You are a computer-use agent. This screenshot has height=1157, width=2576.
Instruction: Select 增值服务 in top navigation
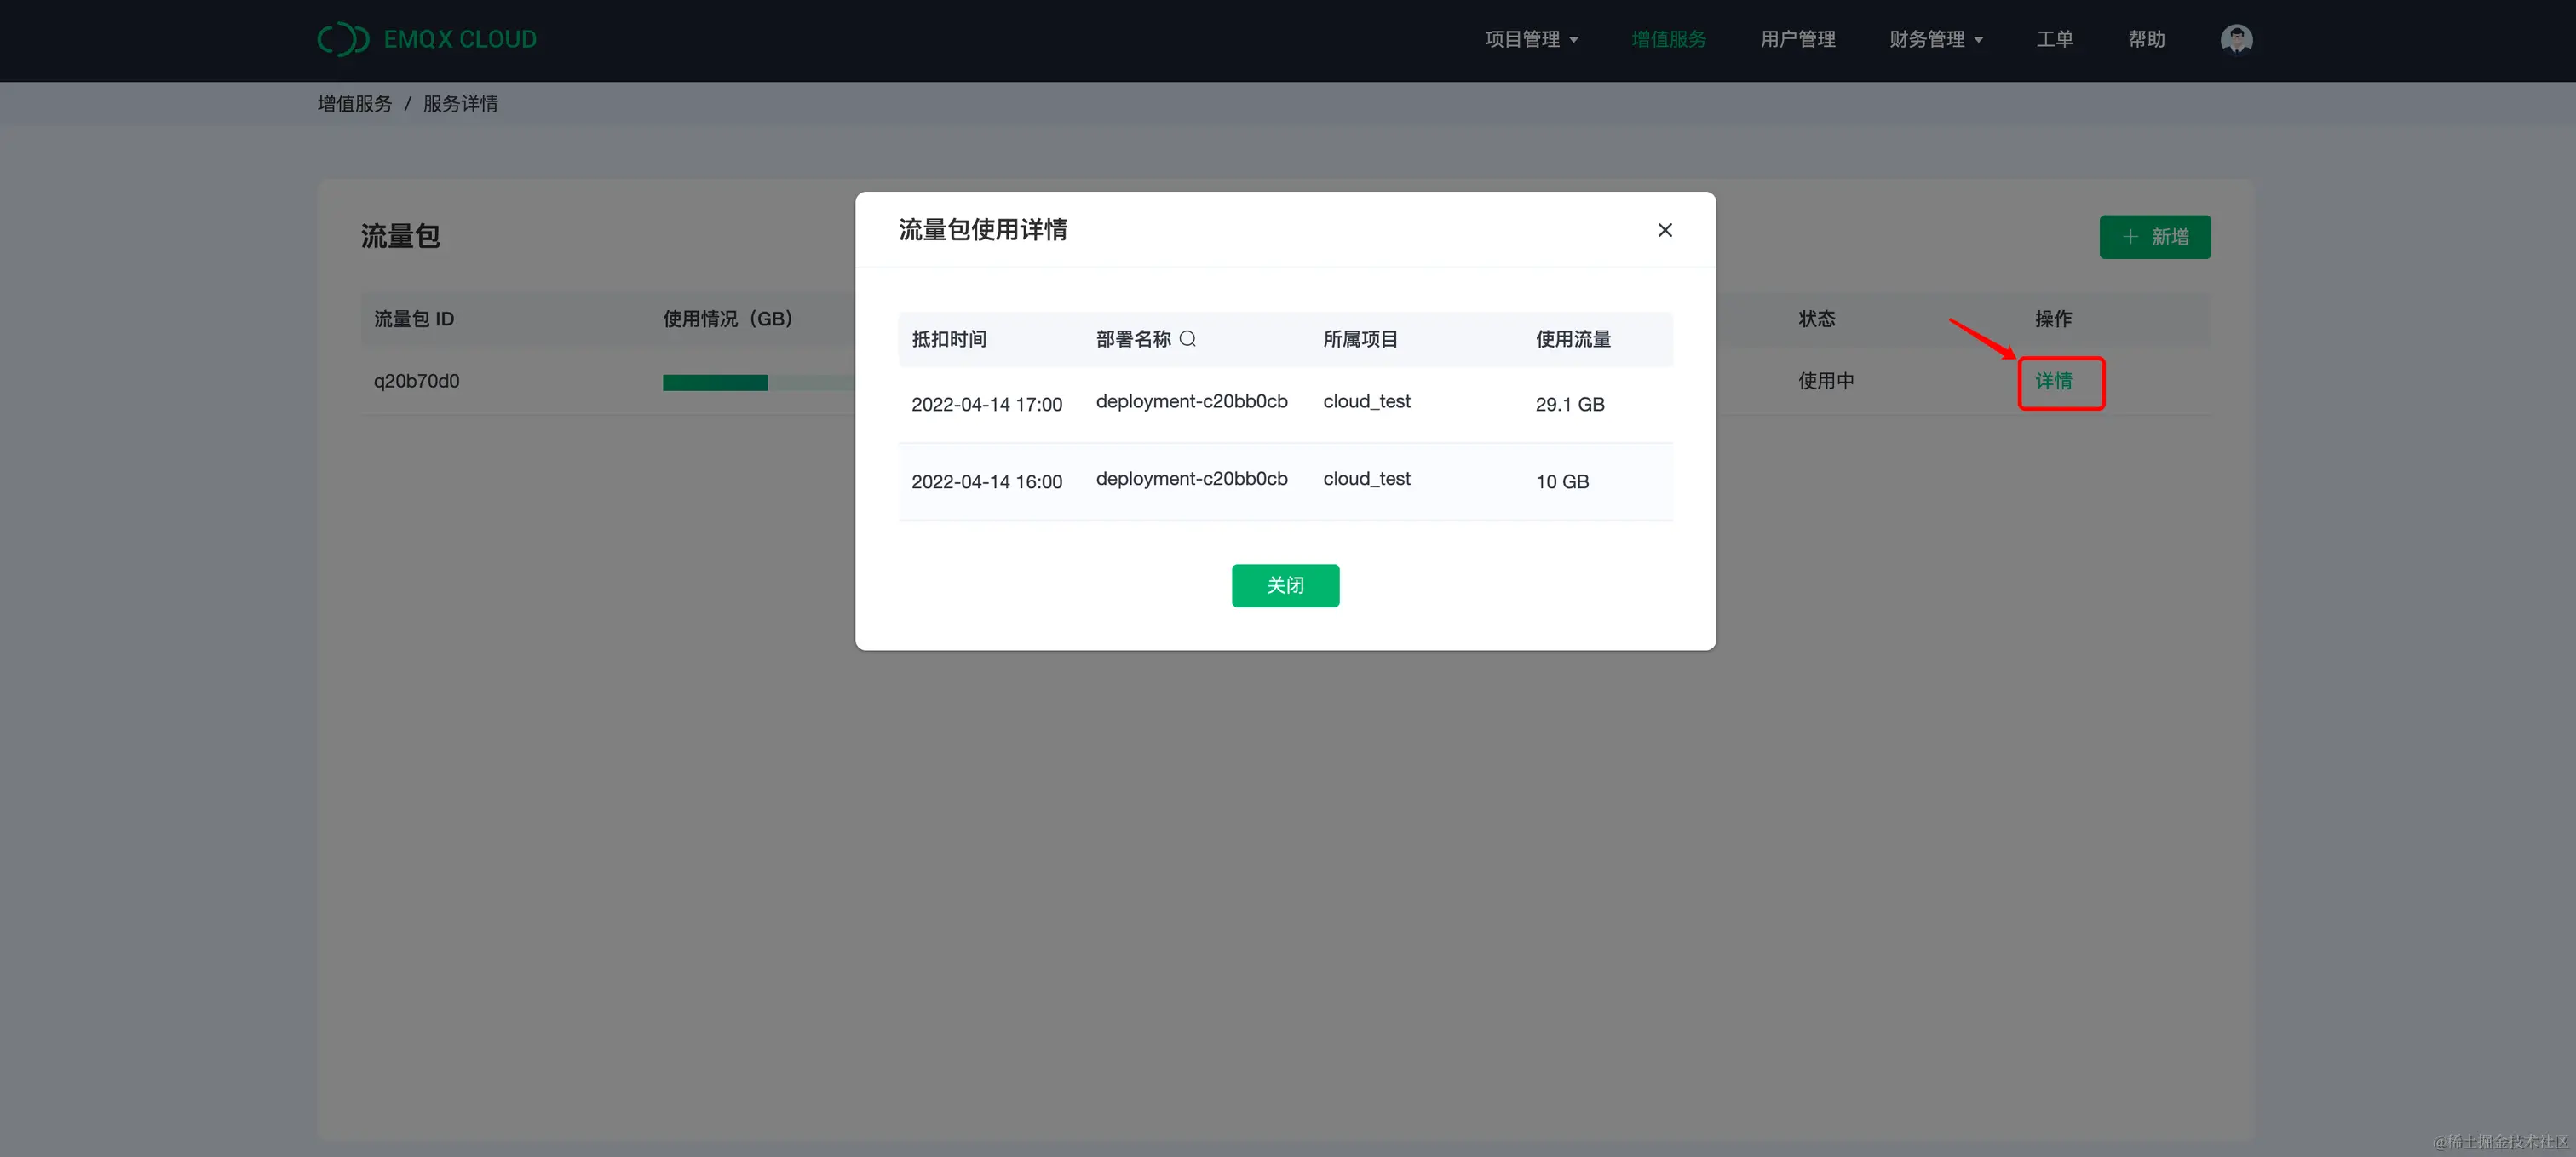click(1667, 38)
